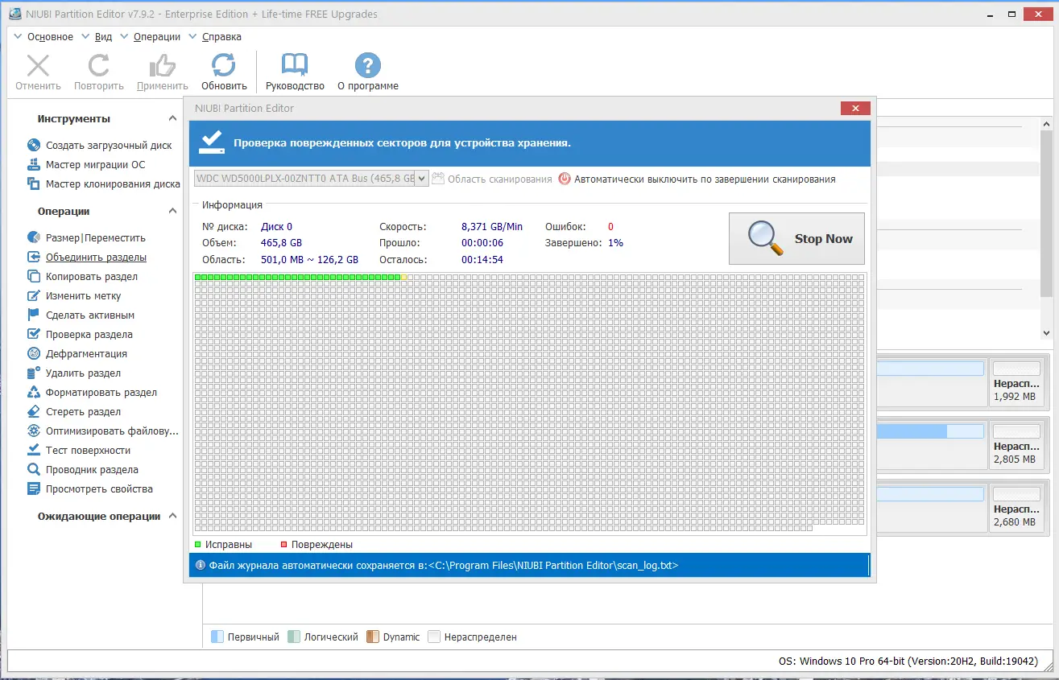Click the Отменить (Undo) toolbar icon

[x=38, y=66]
